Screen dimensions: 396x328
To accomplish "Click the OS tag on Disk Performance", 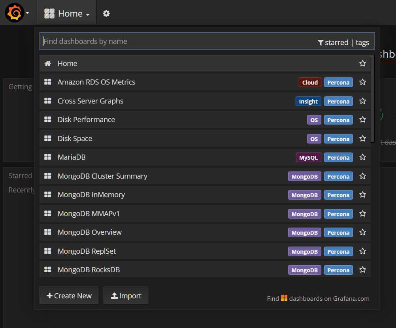I will (314, 120).
